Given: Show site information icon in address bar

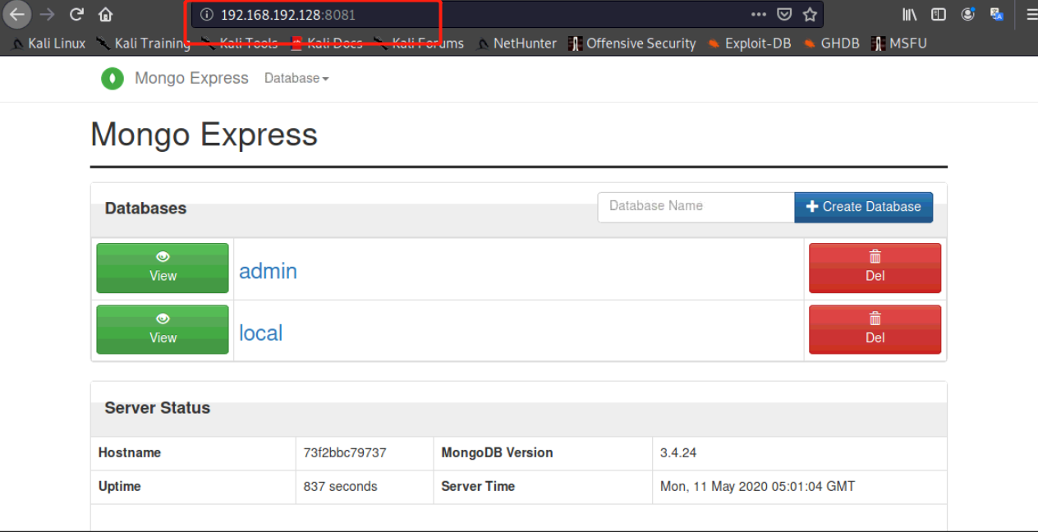Looking at the screenshot, I should [207, 15].
